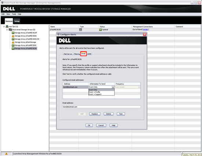Open the Management Connections details link
Viewport: 202px width, 156px height.
[x=145, y=30]
